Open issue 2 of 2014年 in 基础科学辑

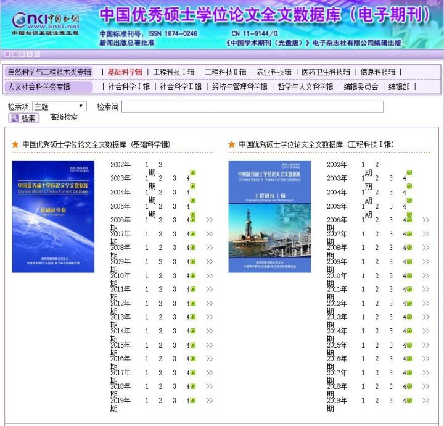[160, 331]
